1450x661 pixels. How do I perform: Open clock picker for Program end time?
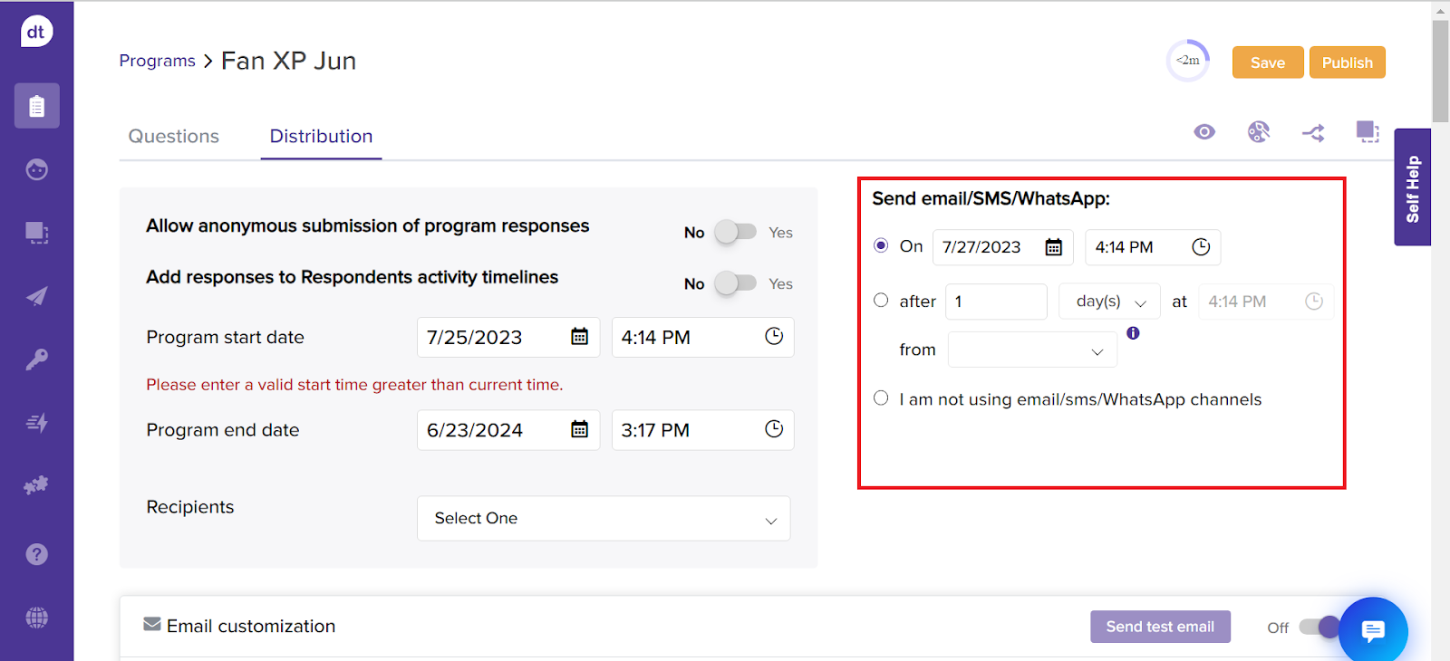(x=773, y=429)
